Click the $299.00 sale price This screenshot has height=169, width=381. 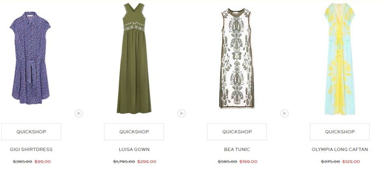(x=147, y=161)
